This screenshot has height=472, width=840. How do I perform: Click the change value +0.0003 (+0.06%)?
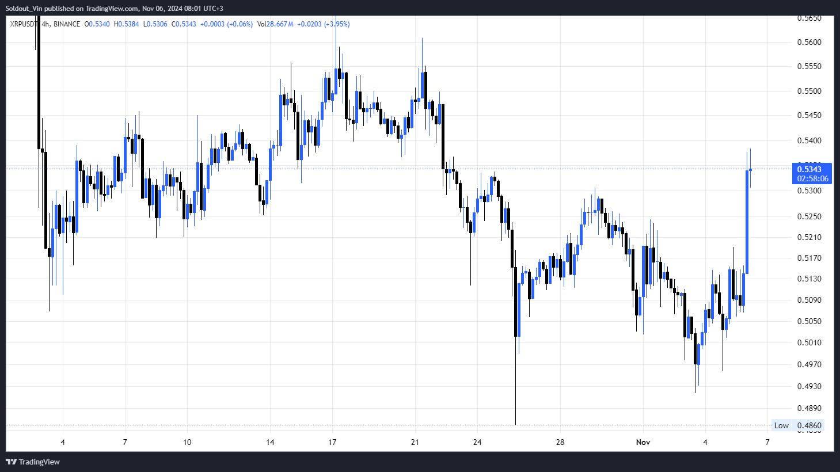coord(226,24)
